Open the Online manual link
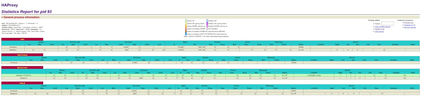The image size is (421, 97). tap(410, 27)
